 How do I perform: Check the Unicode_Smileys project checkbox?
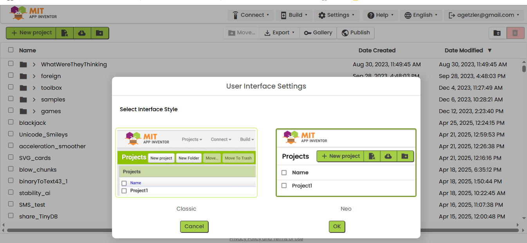[x=11, y=134]
